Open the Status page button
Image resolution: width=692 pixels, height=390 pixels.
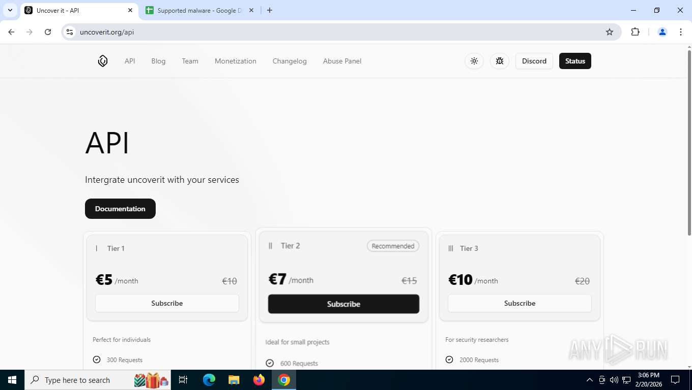(575, 61)
